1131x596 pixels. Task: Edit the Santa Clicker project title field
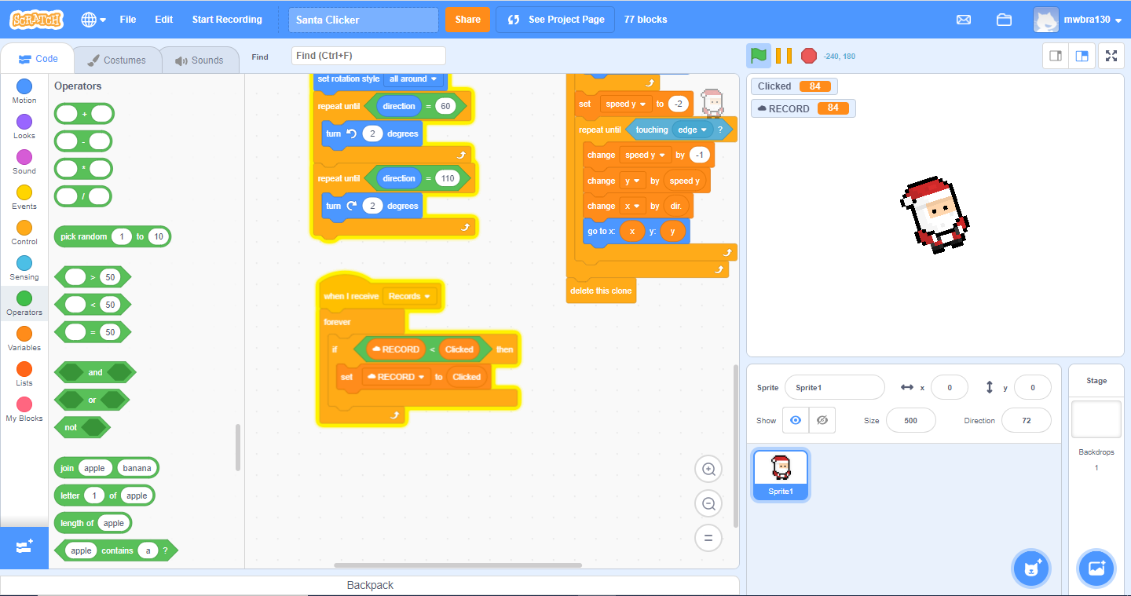point(364,20)
